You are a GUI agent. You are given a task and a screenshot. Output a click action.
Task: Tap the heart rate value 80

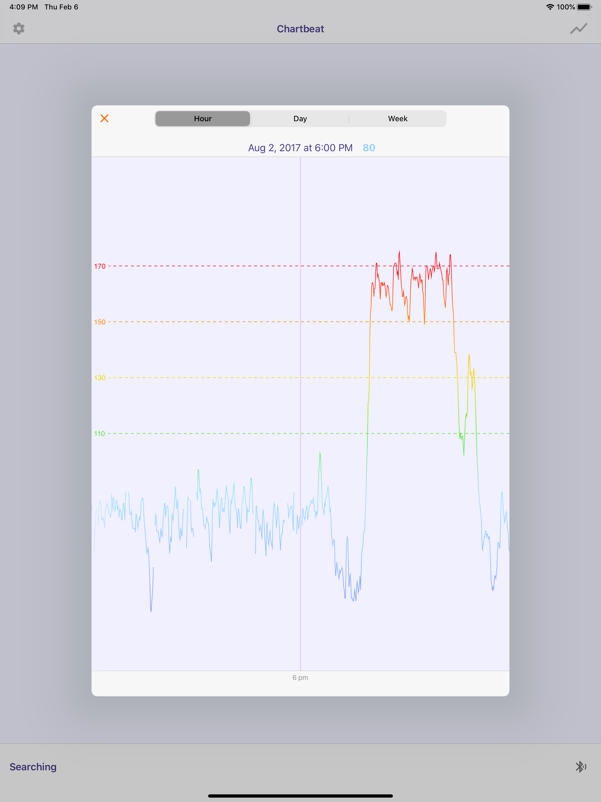pos(368,147)
